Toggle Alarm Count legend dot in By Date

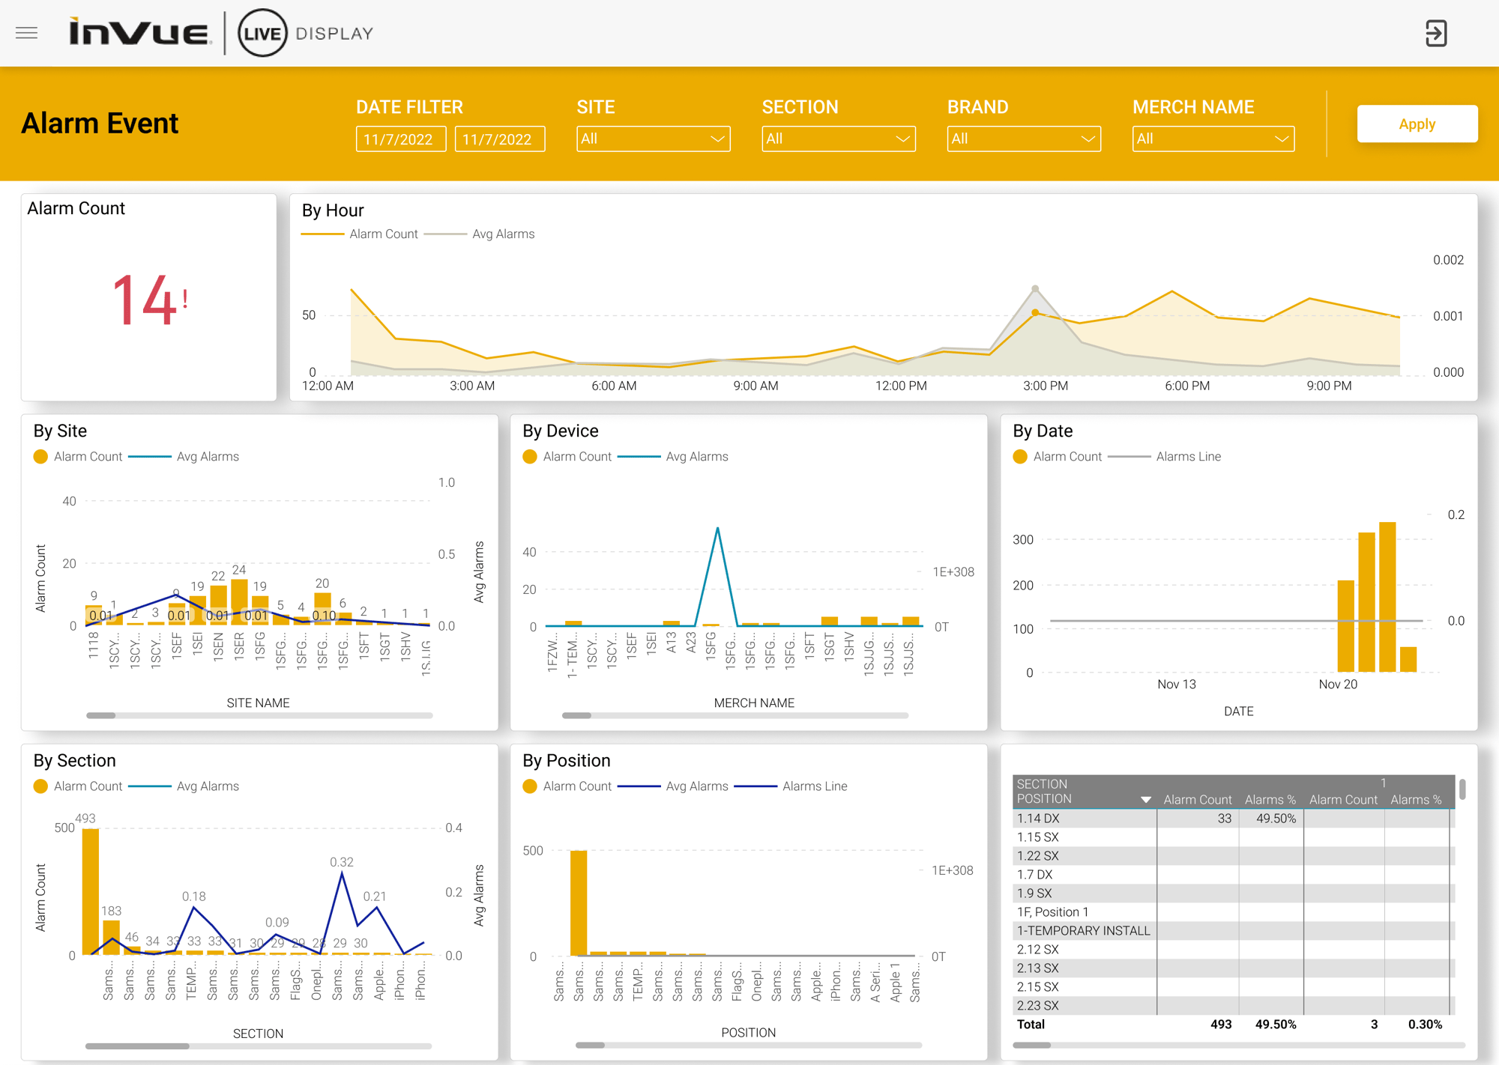(1020, 457)
